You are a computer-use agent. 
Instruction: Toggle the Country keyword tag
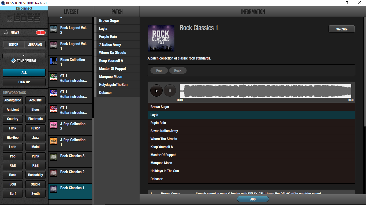13,119
